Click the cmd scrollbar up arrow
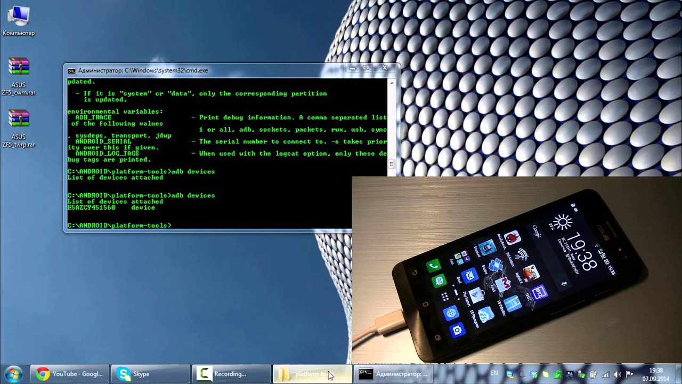682x384 pixels. coord(392,83)
